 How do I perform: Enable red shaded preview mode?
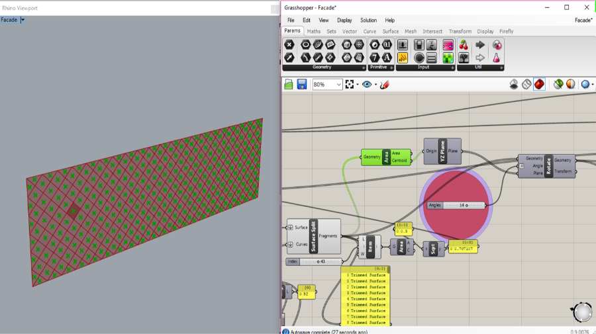[x=539, y=84]
